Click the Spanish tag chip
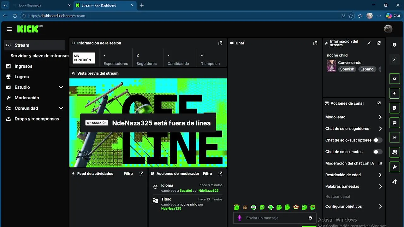The width and height of the screenshot is (404, 227). [x=347, y=69]
